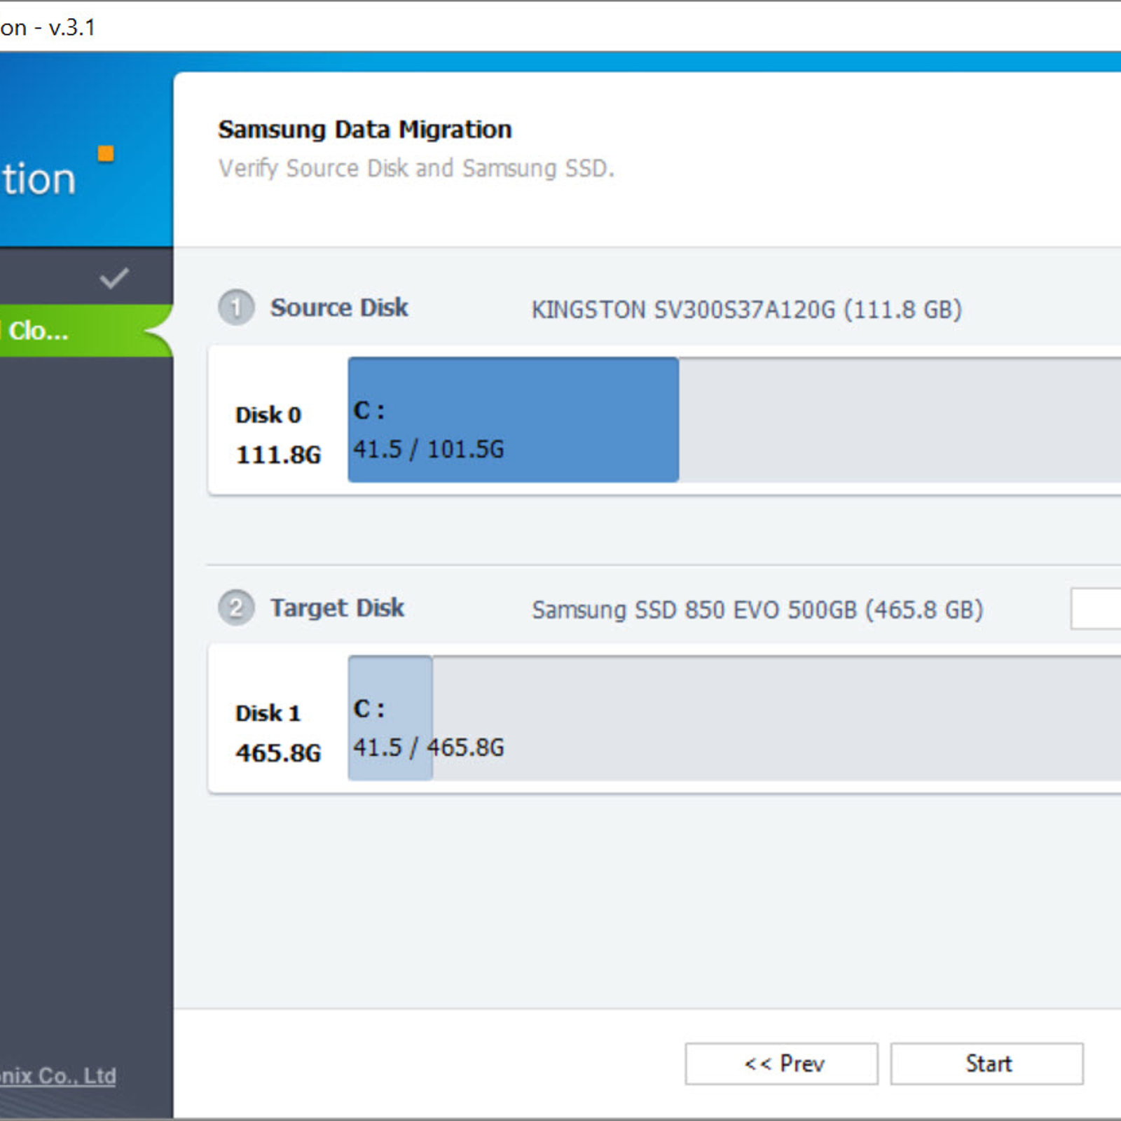Click the Samsung Data Migration page title

[364, 130]
